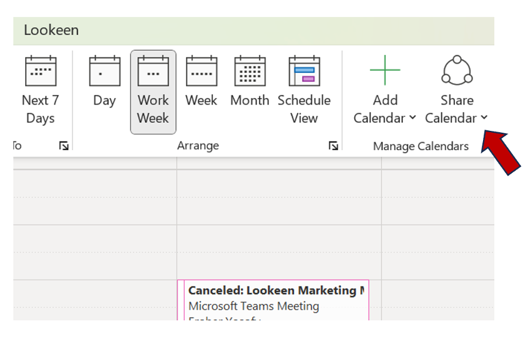The width and height of the screenshot is (531, 339).
Task: Click the Microsoft Teams Meeting text line
Action: (254, 306)
